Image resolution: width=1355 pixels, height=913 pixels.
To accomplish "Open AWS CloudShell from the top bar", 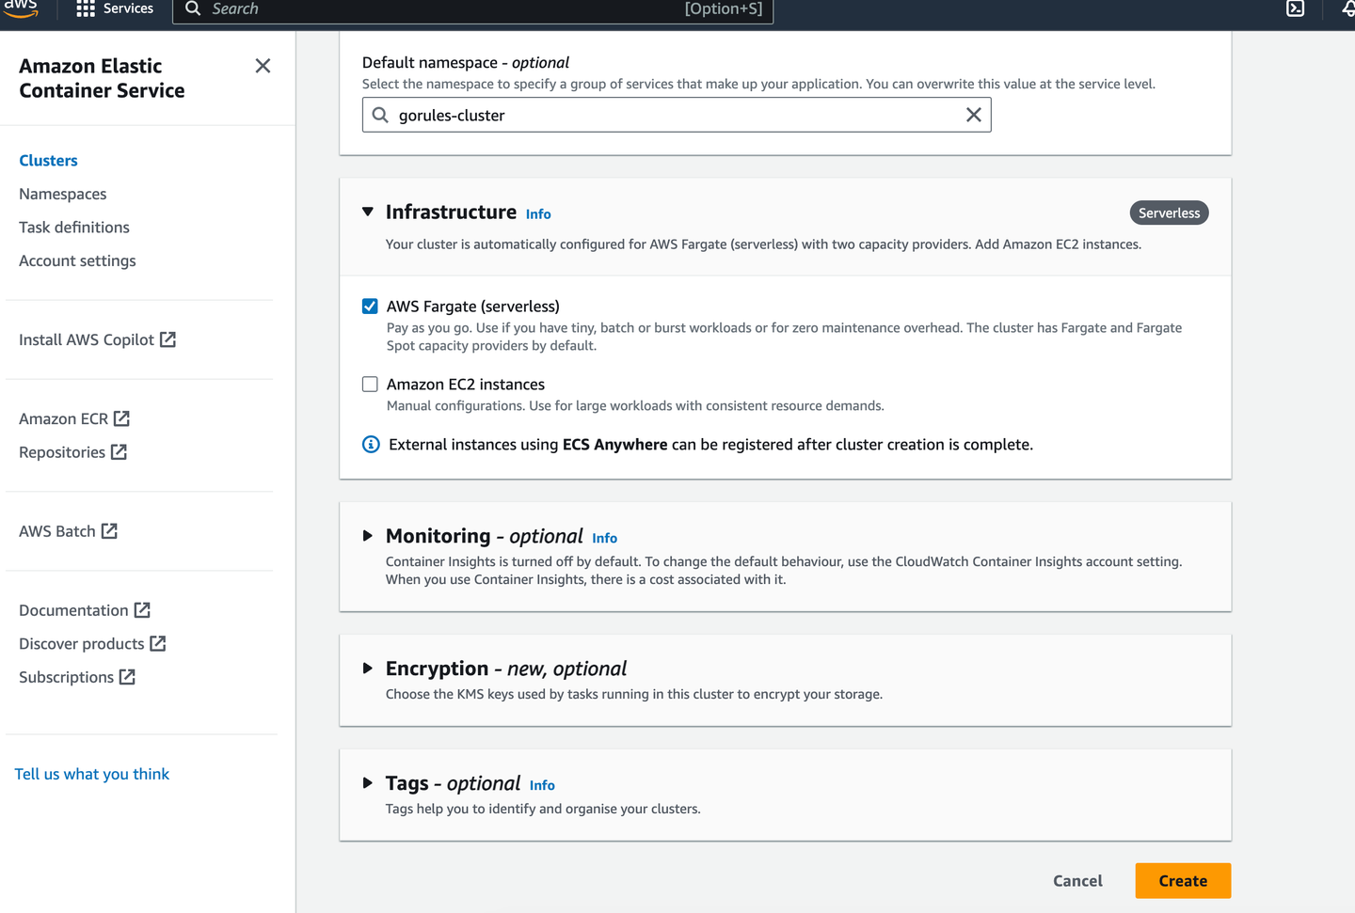I will click(1296, 8).
